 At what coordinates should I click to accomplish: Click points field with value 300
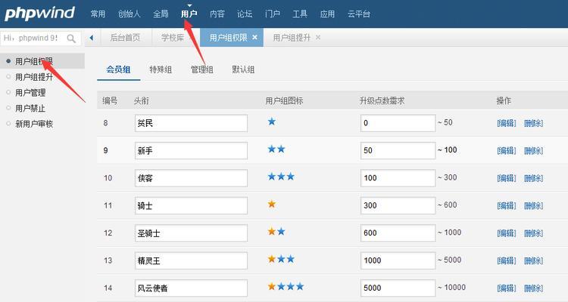[x=398, y=205]
